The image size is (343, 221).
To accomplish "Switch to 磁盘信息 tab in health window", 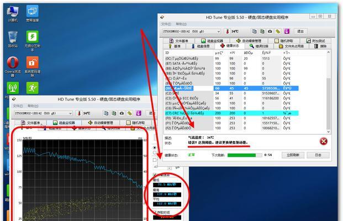I will click(200, 46).
